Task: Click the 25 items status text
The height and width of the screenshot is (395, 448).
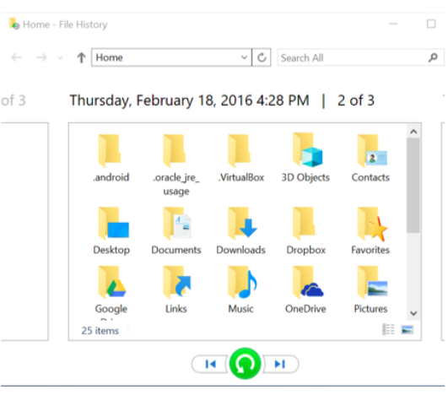Action: tap(100, 331)
